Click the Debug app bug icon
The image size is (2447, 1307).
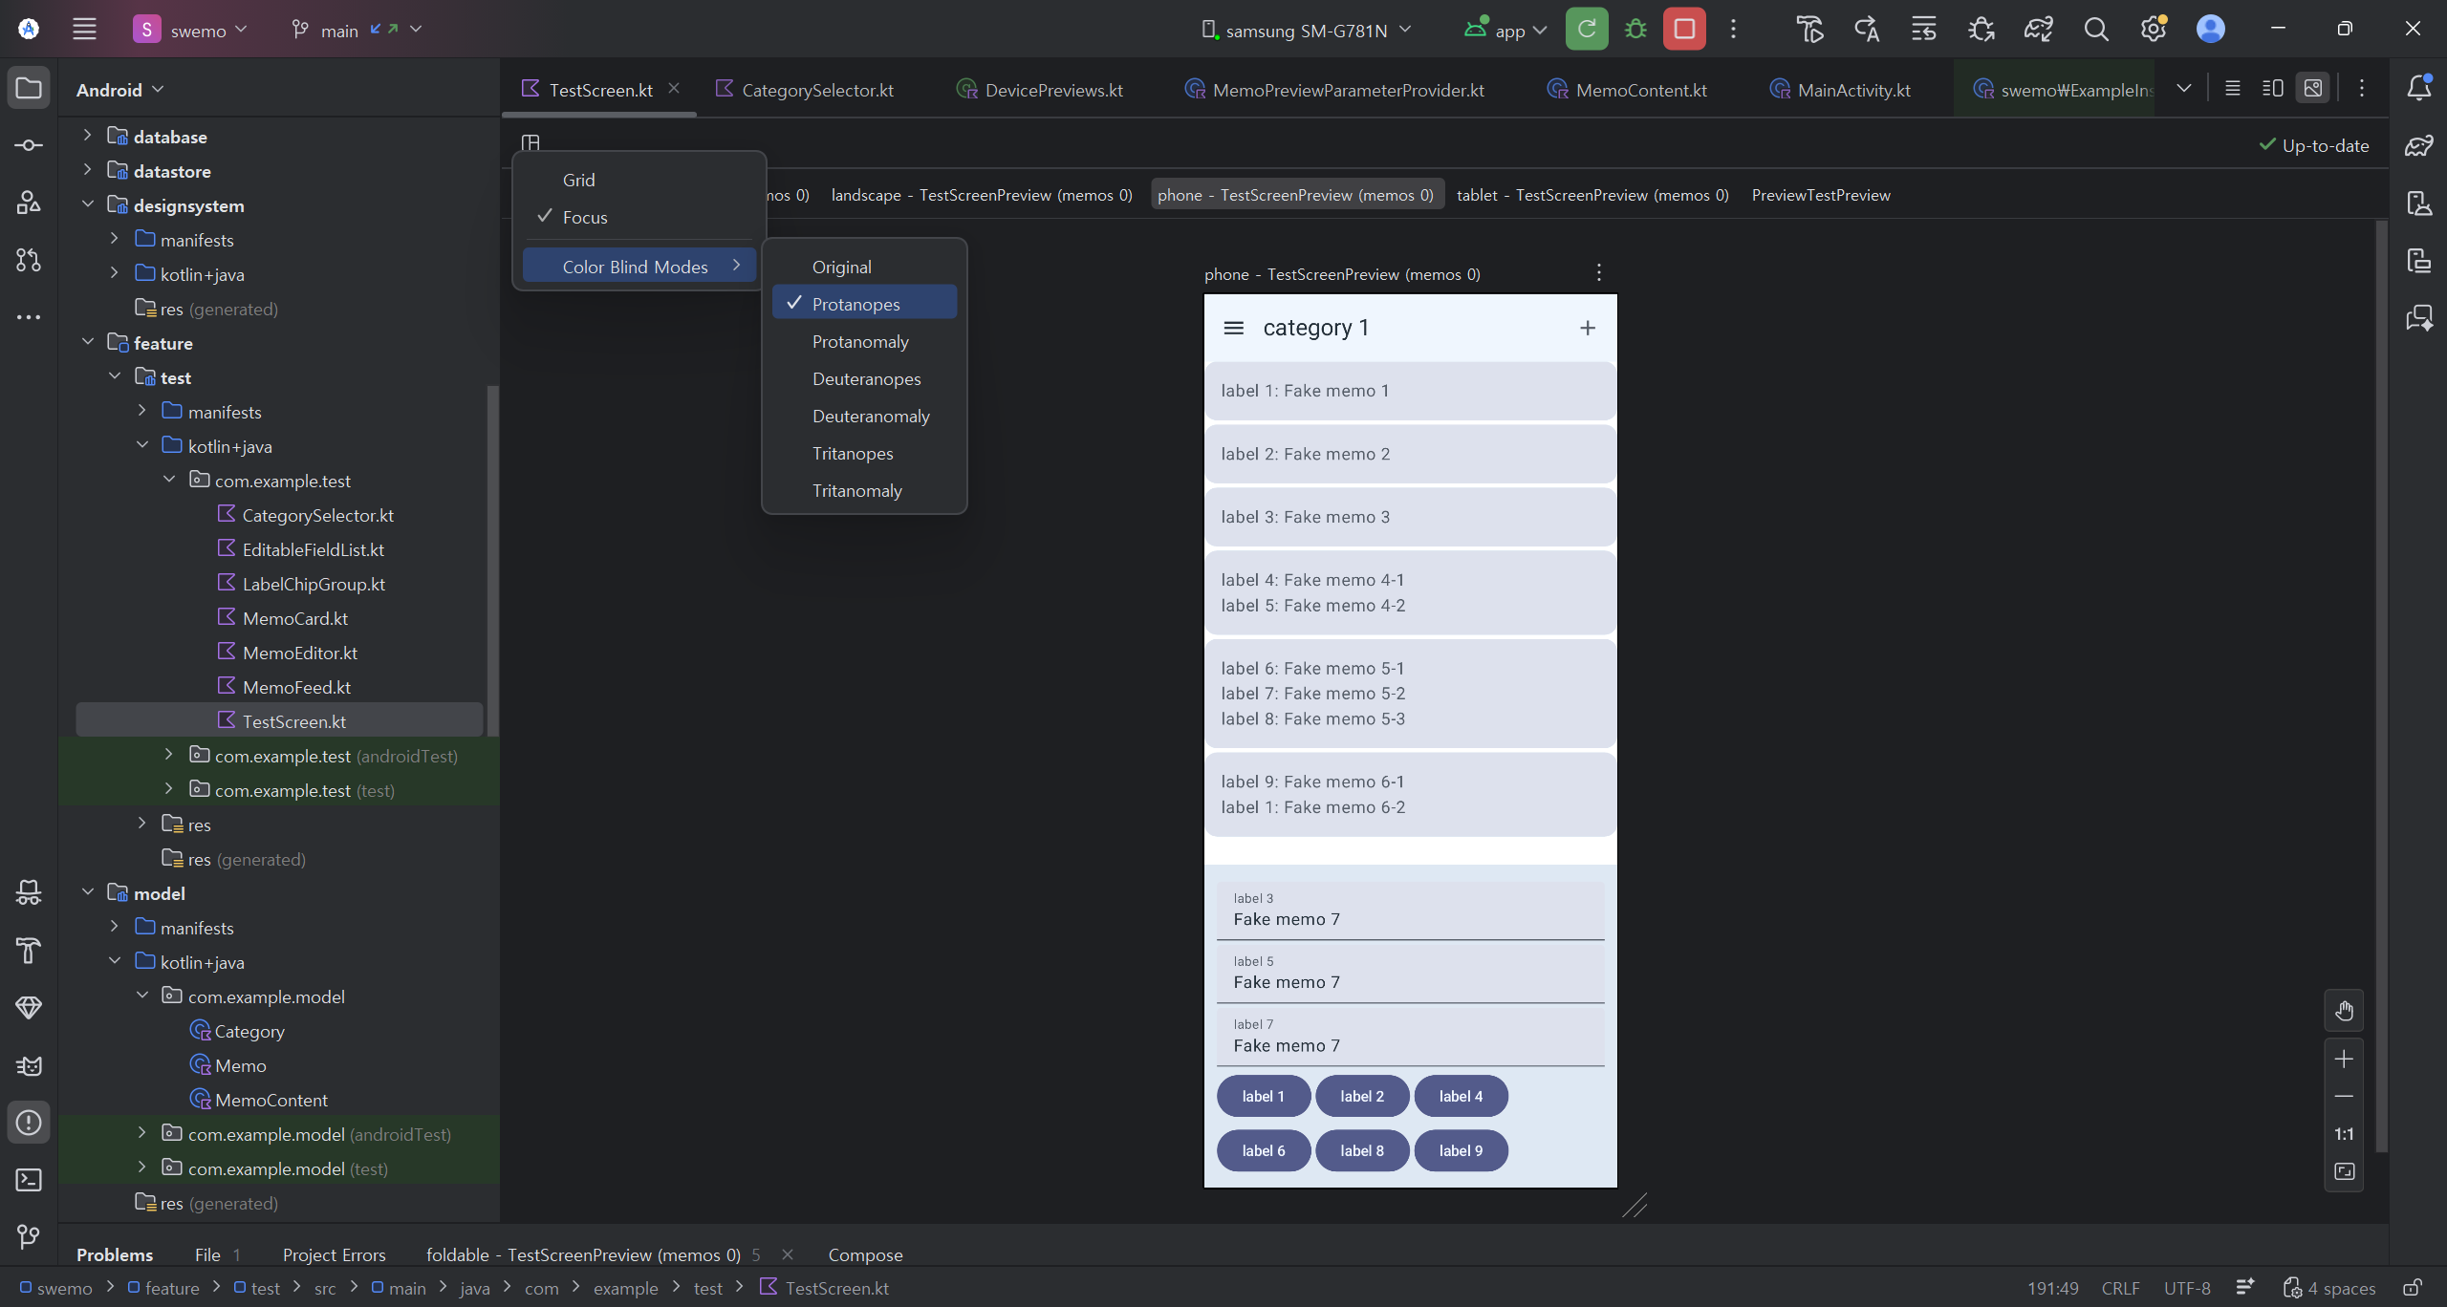[1635, 29]
